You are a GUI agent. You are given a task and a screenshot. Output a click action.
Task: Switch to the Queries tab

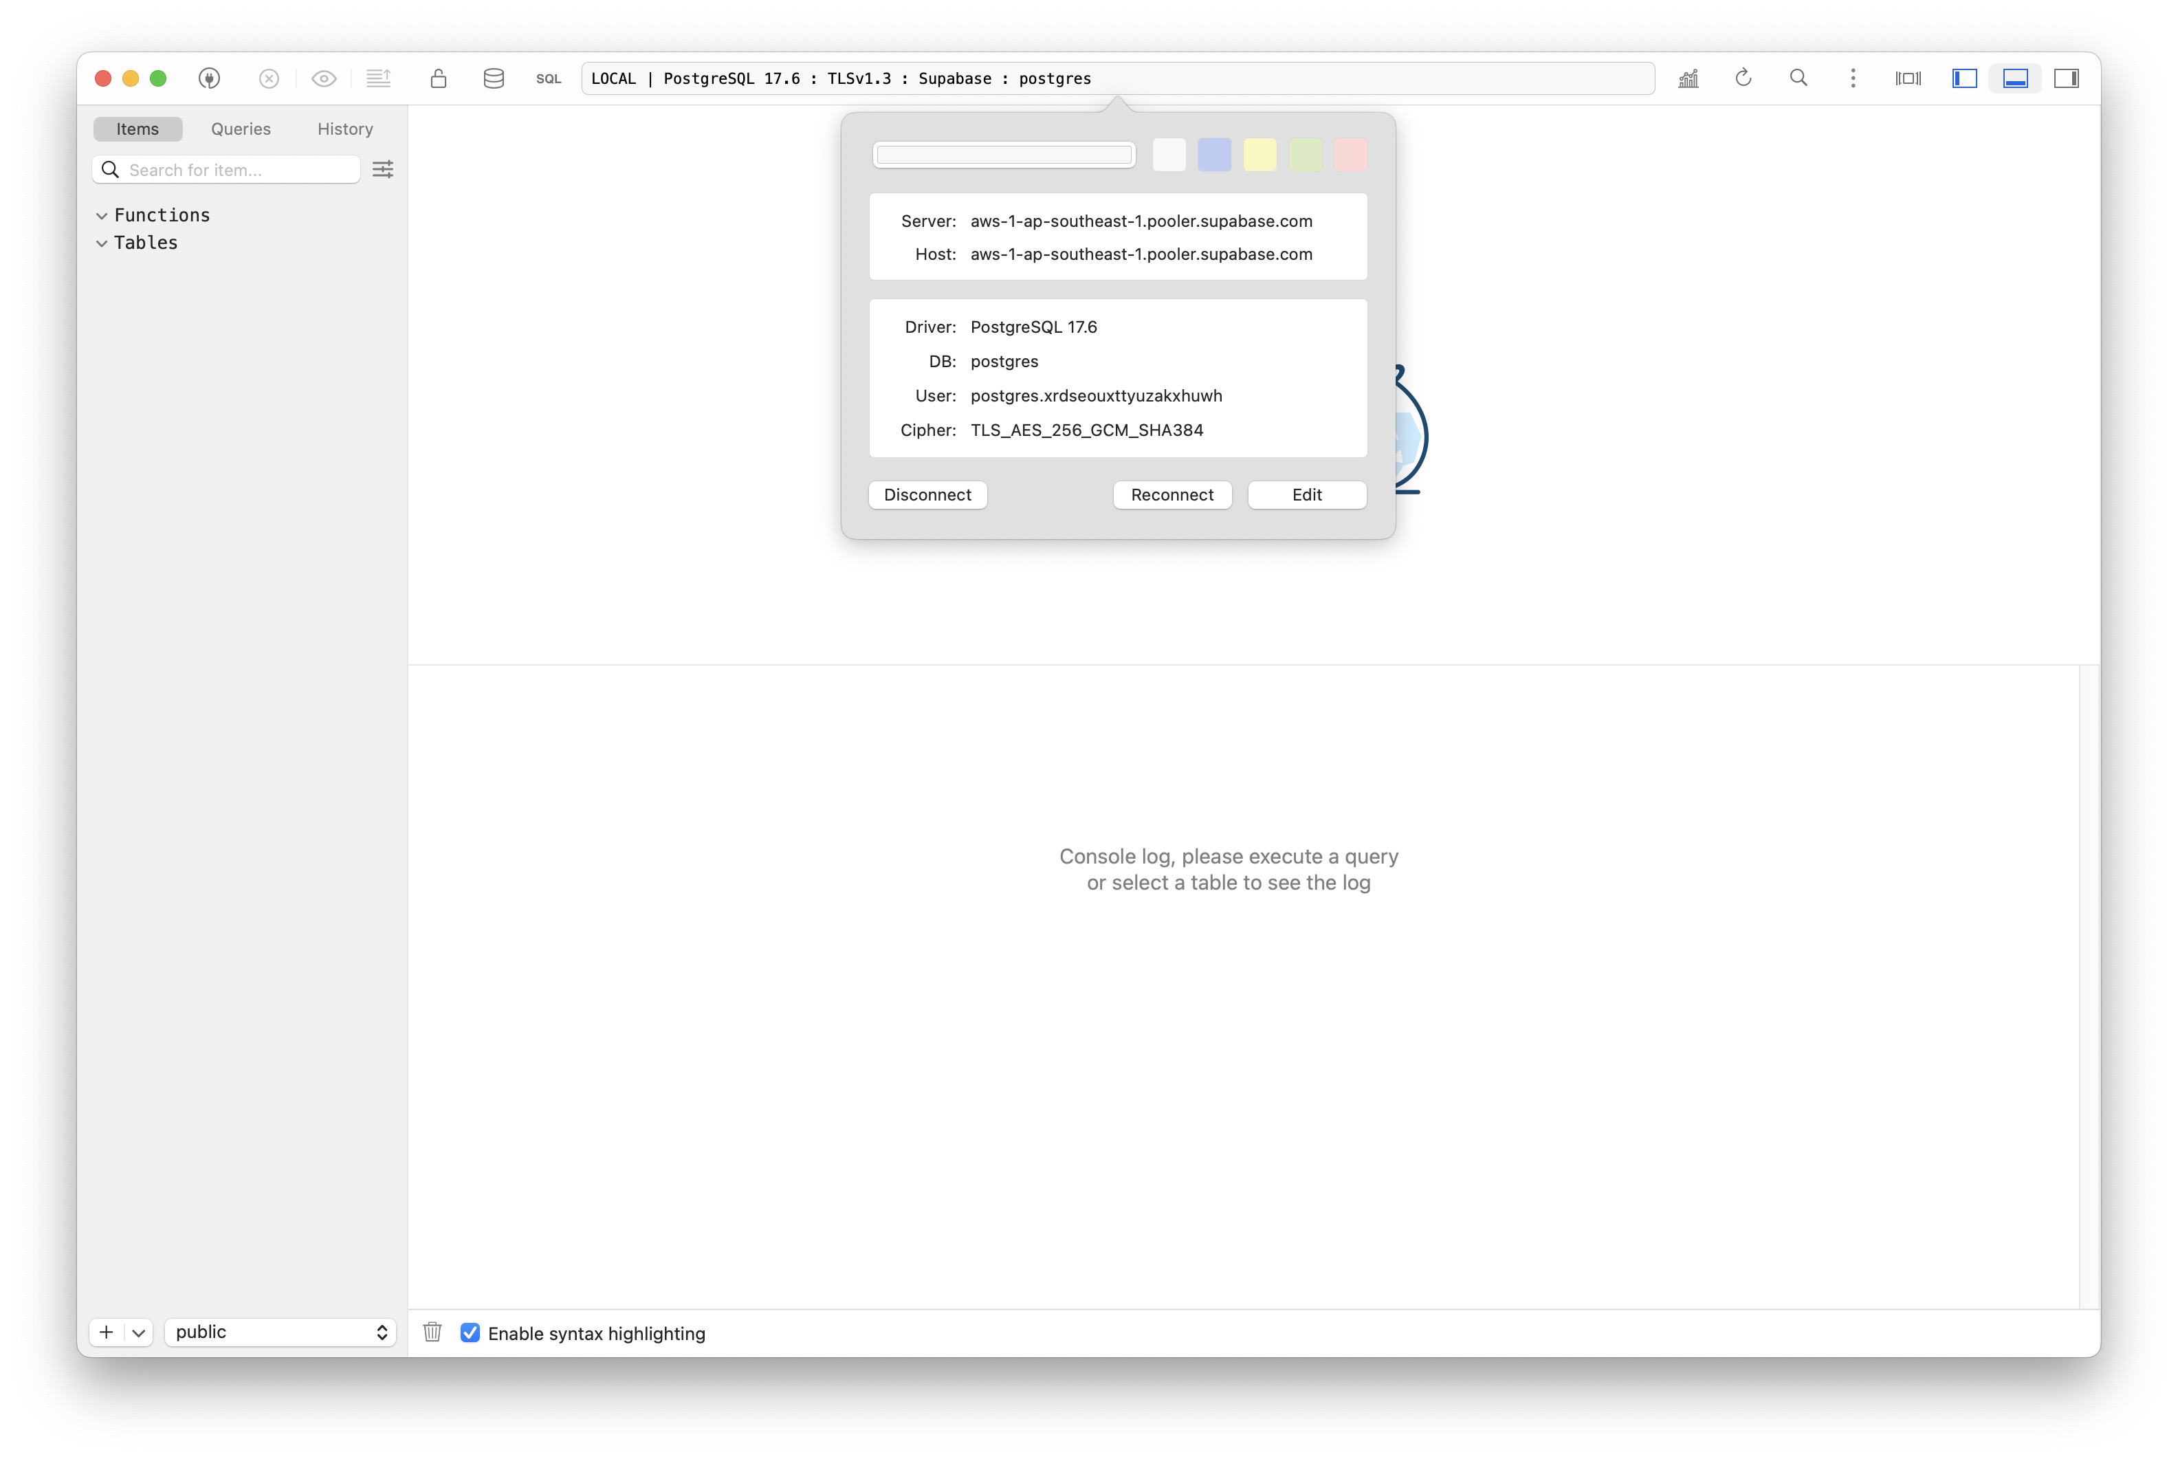click(240, 129)
